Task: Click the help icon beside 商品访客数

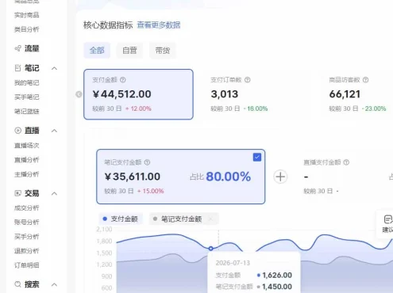Action: [365, 80]
